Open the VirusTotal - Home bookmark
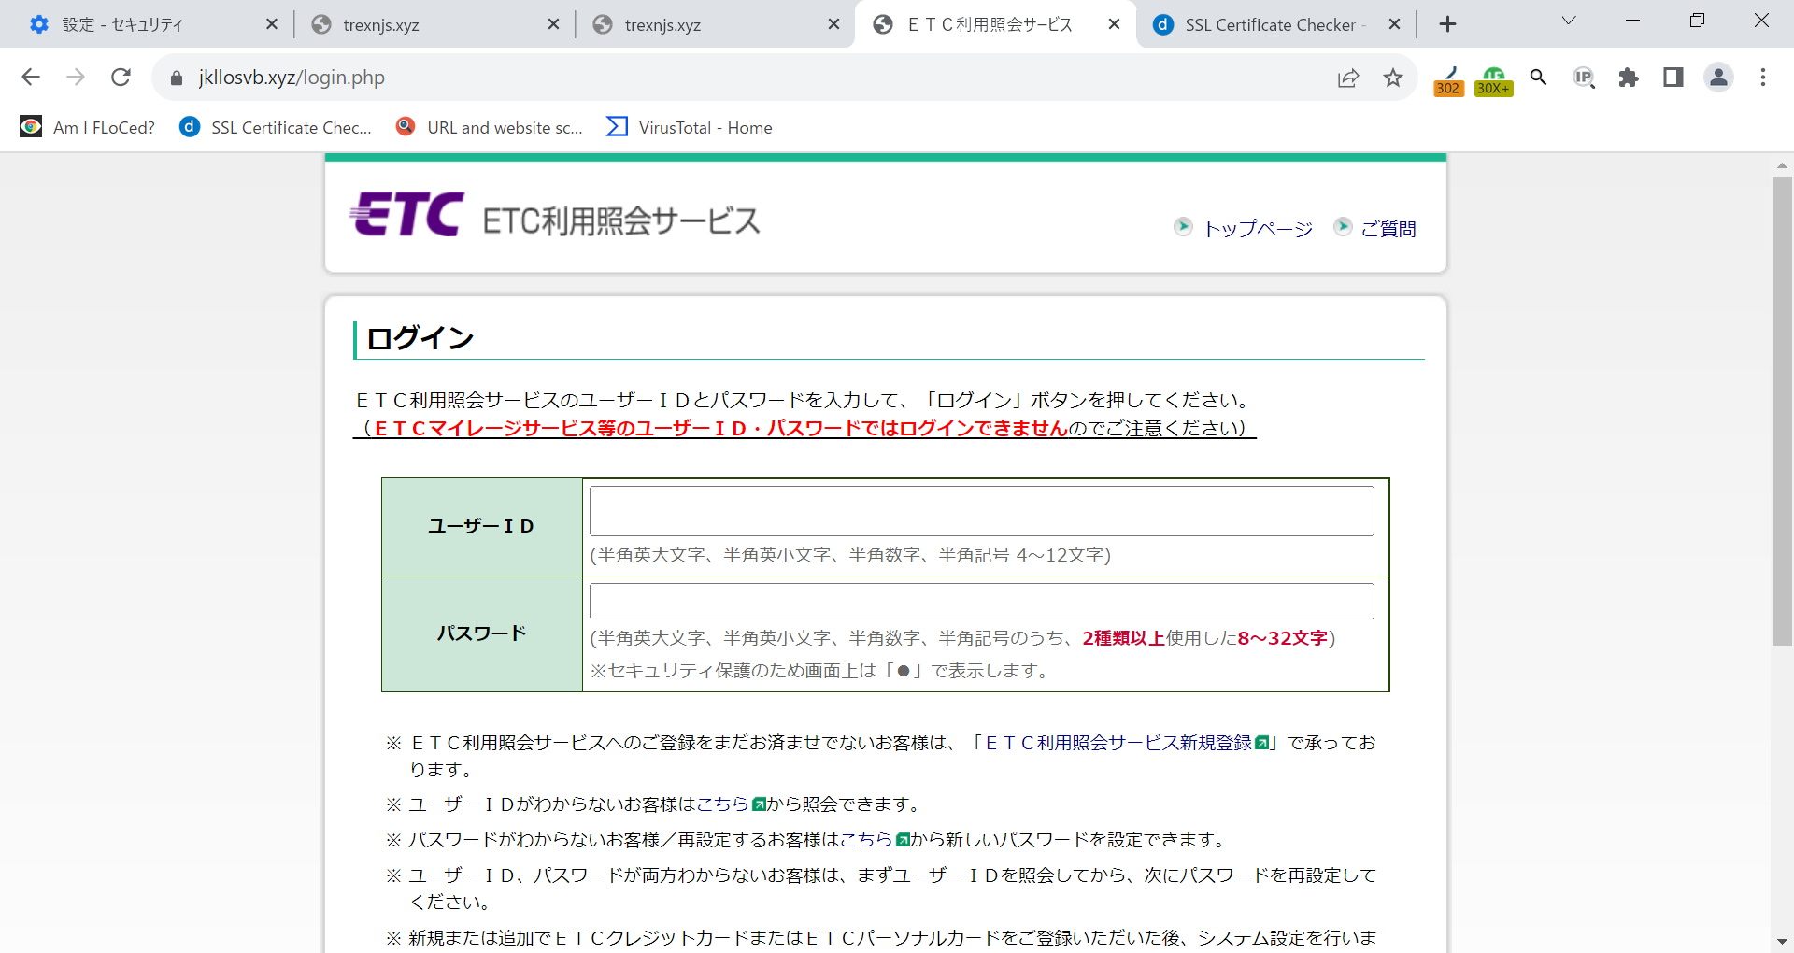1794x953 pixels. click(690, 127)
